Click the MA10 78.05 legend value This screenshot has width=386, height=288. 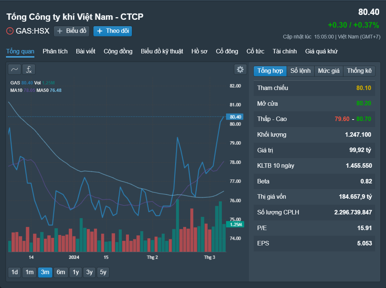coord(29,90)
